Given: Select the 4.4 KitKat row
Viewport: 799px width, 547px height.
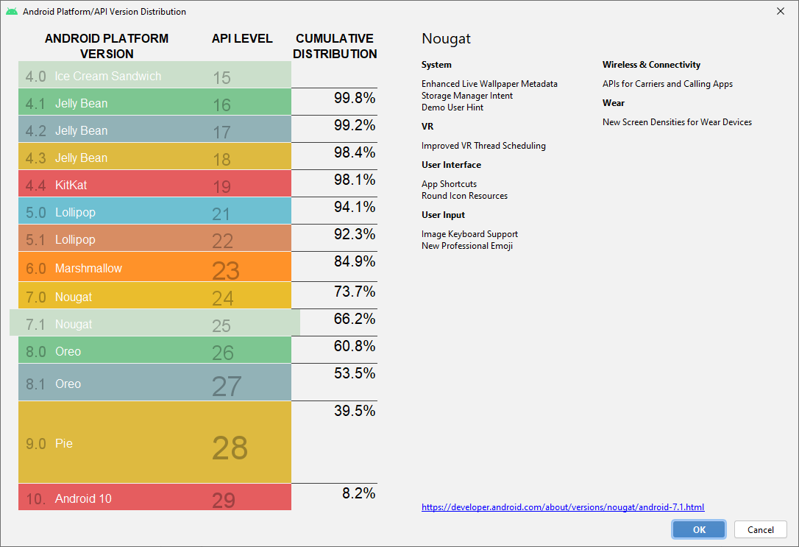Looking at the screenshot, I should (155, 184).
